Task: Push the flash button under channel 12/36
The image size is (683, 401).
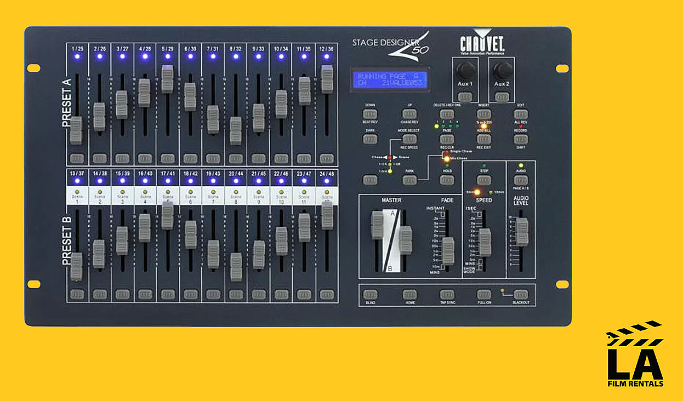Action: click(327, 158)
